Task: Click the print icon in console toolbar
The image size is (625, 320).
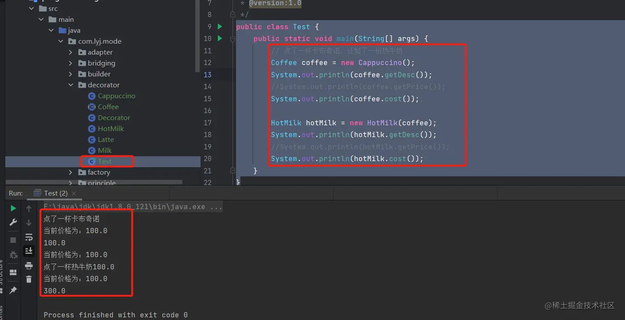Action: (29, 265)
